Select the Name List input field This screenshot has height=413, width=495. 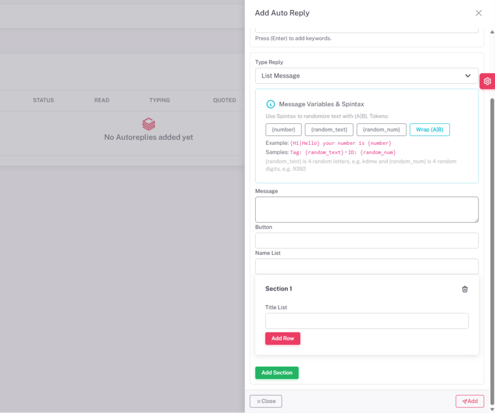[366, 267]
